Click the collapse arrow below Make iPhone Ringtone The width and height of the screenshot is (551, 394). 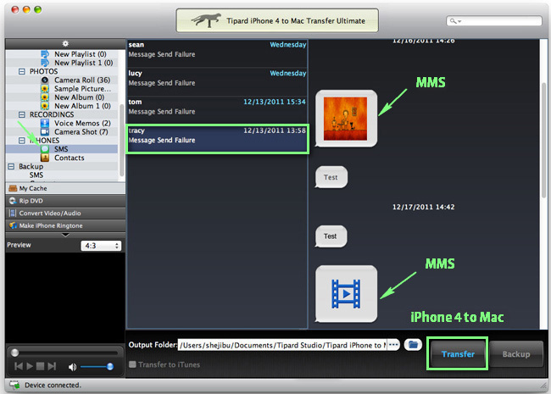pos(65,236)
